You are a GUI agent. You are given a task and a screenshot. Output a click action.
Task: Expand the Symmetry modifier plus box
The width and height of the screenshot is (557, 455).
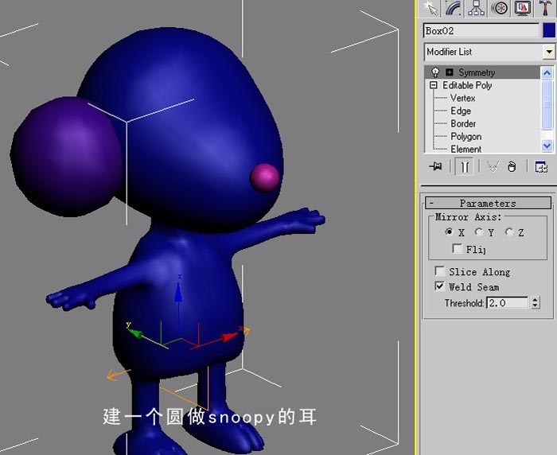[450, 72]
